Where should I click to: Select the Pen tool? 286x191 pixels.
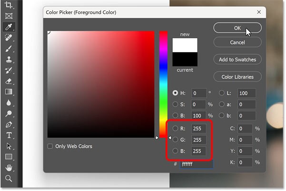(9, 124)
